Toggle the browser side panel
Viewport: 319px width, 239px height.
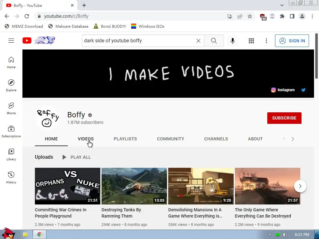click(x=292, y=16)
